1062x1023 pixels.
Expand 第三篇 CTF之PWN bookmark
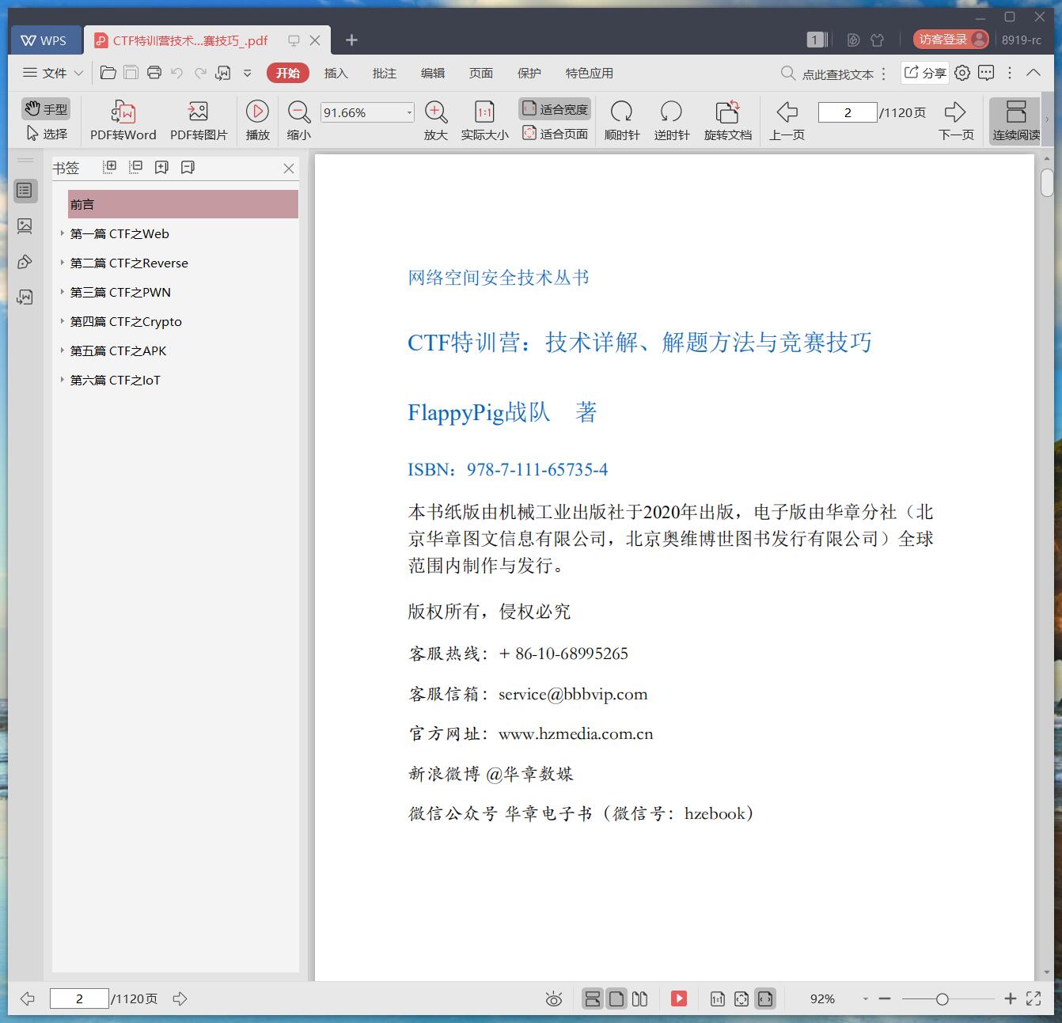pyautogui.click(x=63, y=292)
